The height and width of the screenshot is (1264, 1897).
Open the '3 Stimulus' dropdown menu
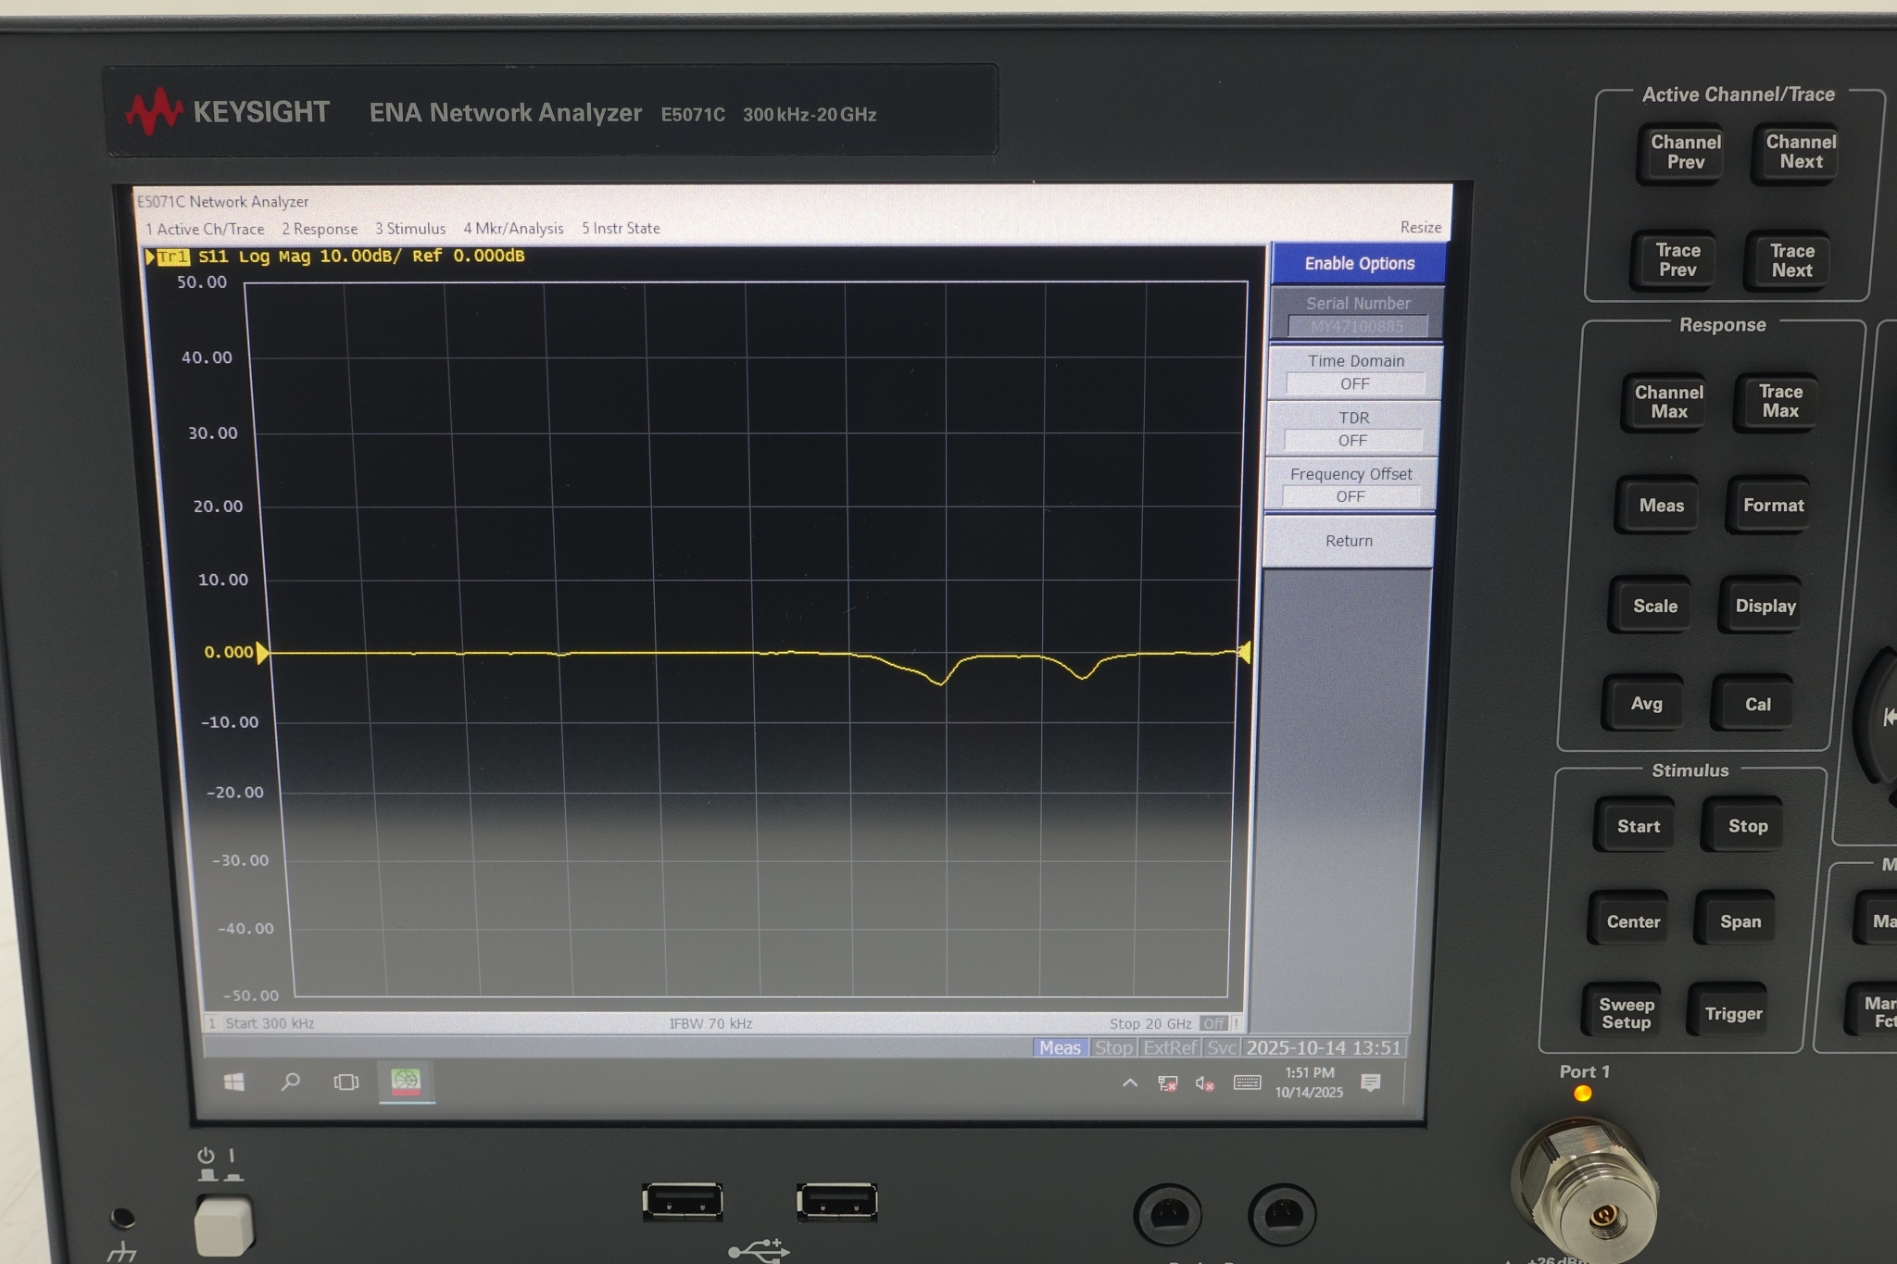click(x=410, y=228)
